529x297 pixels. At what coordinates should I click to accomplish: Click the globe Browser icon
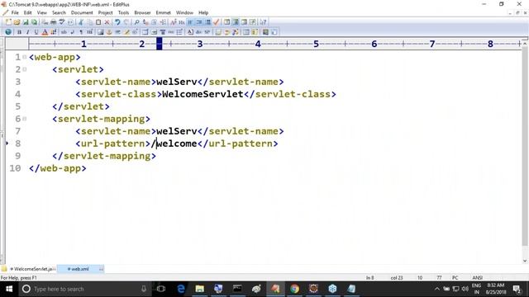[8, 32]
